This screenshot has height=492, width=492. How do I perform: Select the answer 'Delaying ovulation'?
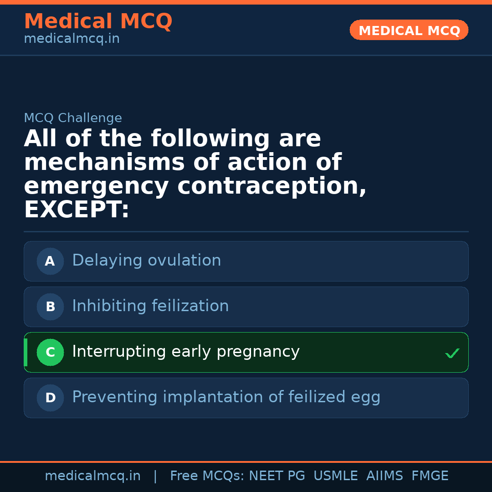click(146, 261)
